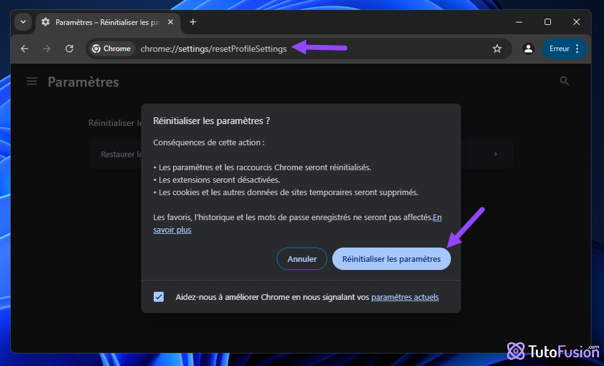The height and width of the screenshot is (366, 604).
Task: Close the Chrome window
Action: [577, 22]
